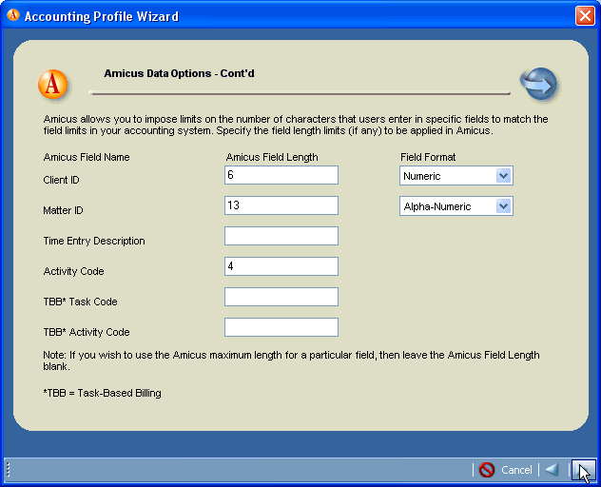This screenshot has height=487, width=601.
Task: Focus the TBB Activity Code length field
Action: click(281, 327)
